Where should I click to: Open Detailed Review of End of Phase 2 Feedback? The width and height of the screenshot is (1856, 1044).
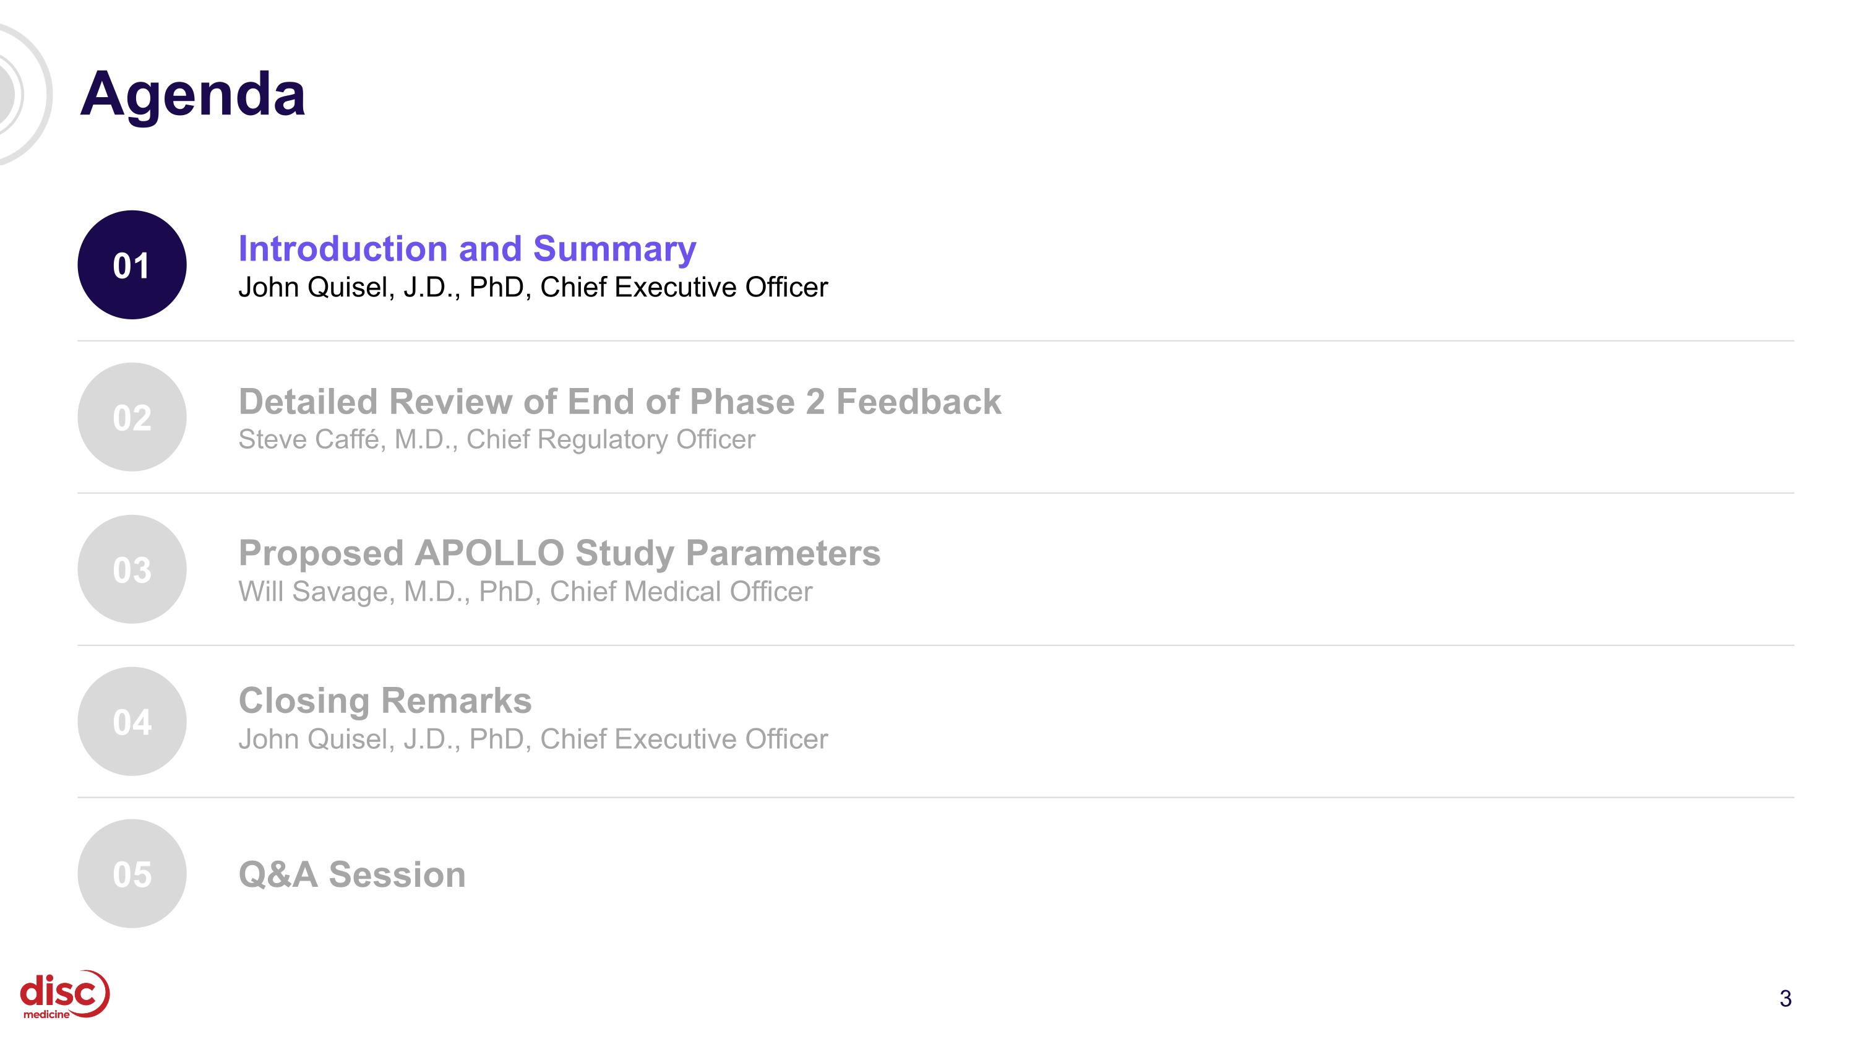pos(620,401)
